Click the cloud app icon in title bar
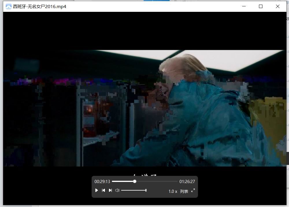The height and width of the screenshot is (207, 289). point(8,6)
